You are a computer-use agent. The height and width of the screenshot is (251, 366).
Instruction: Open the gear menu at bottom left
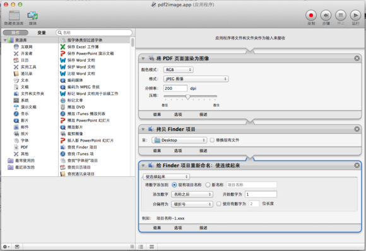point(6,247)
